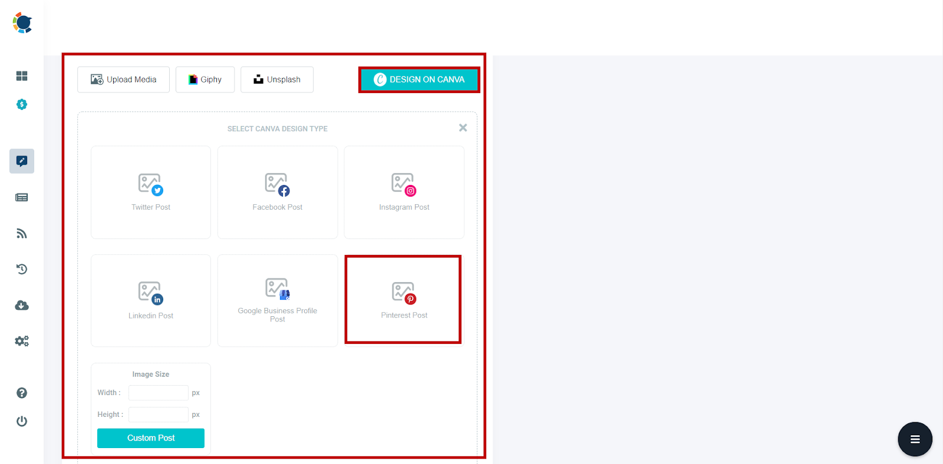This screenshot has height=464, width=943.
Task: Click the 'Image Size' heading text
Action: tap(151, 374)
